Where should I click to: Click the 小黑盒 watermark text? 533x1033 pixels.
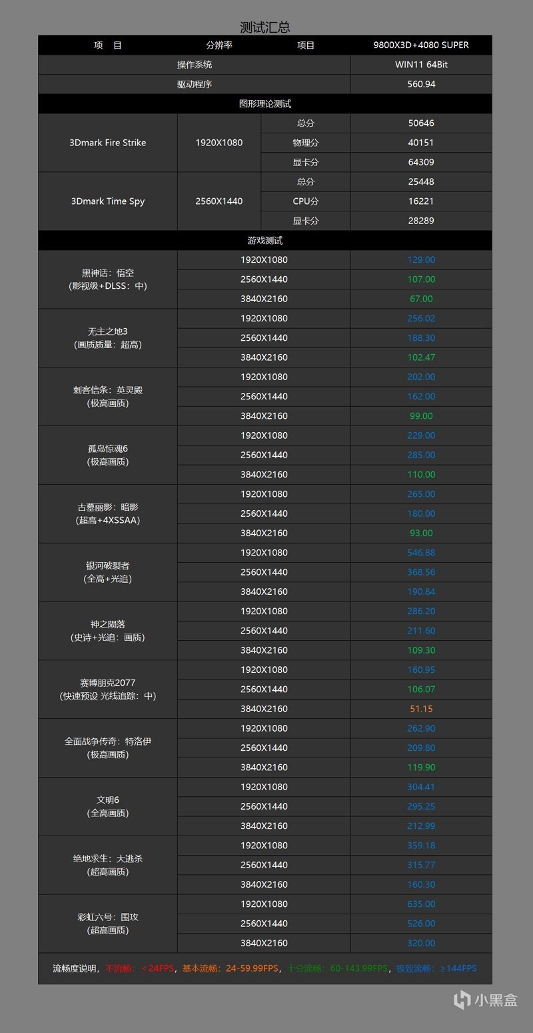pos(496,1000)
